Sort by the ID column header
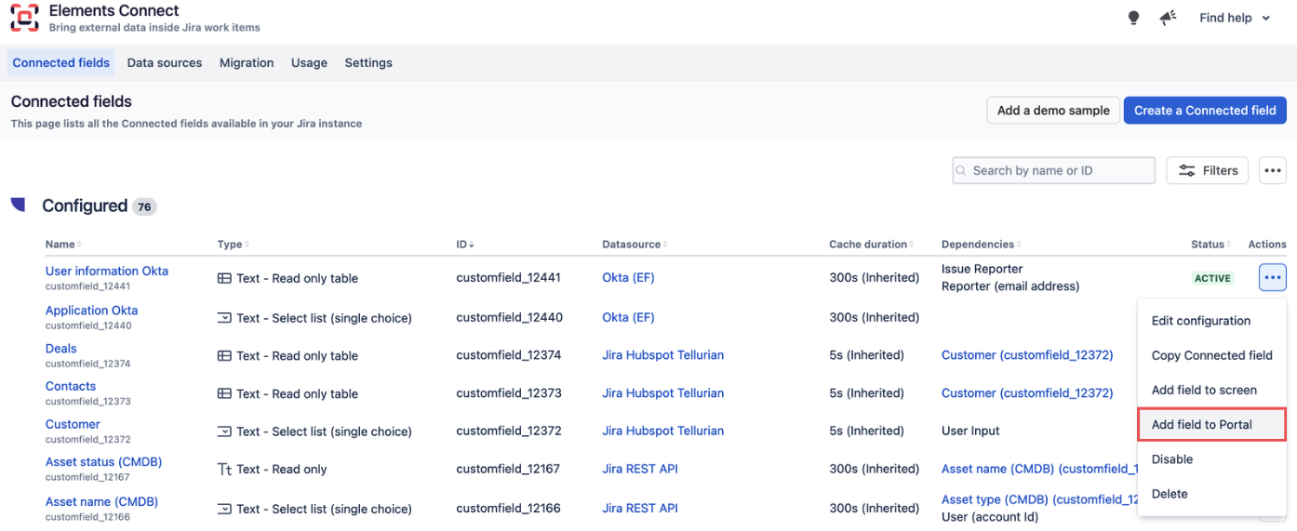 click(x=465, y=245)
